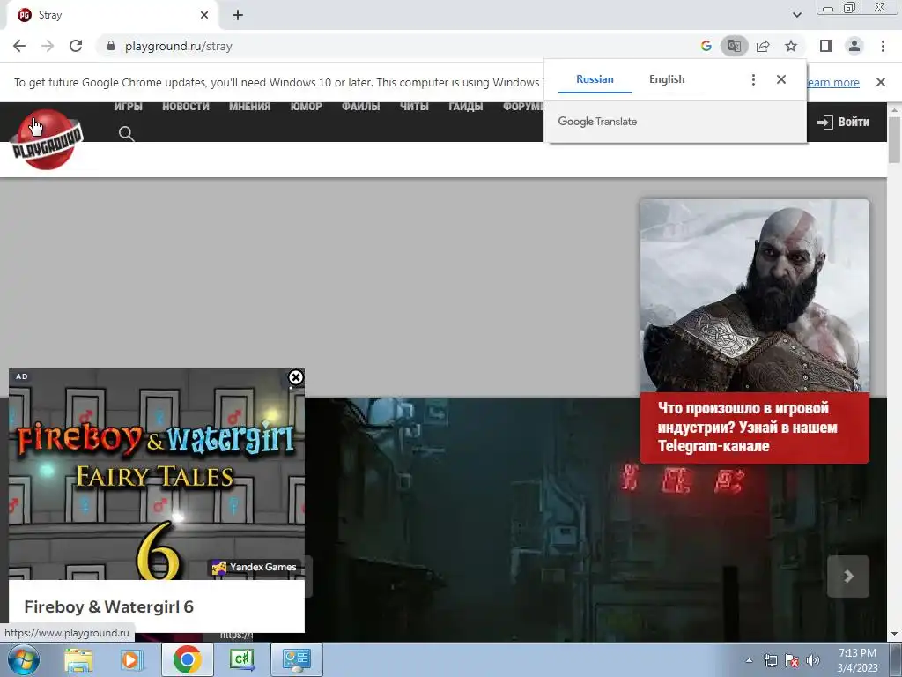Click the browser forward arrow
The height and width of the screenshot is (677, 902).
tap(48, 46)
